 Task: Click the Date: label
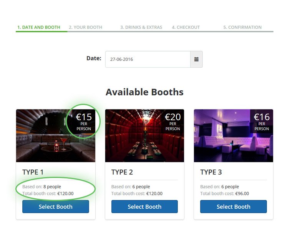click(94, 58)
